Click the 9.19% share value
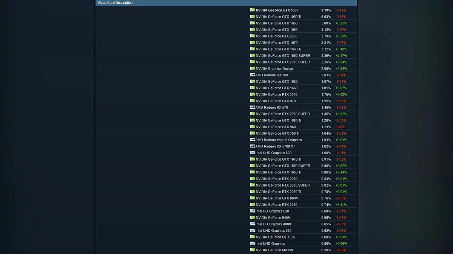Viewport: 453px width, 254px height. [326, 10]
